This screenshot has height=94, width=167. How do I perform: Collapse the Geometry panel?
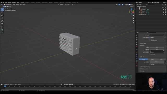142,45
